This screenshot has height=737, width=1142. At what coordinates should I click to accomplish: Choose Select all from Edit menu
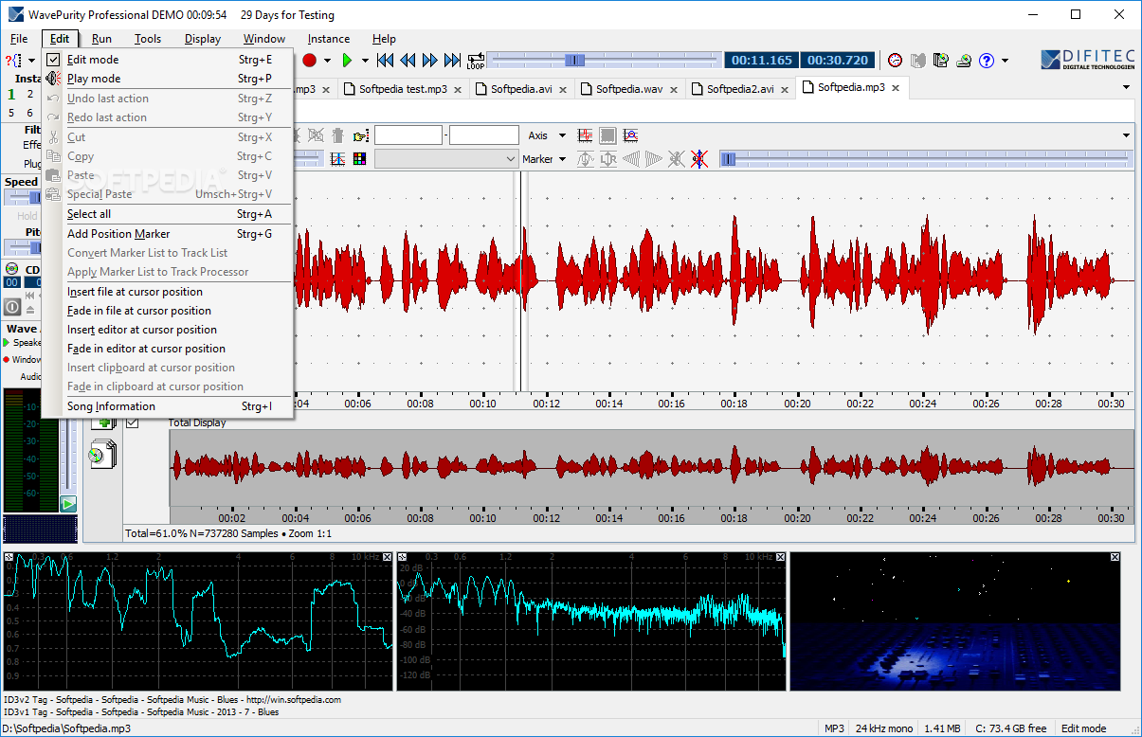(167, 214)
